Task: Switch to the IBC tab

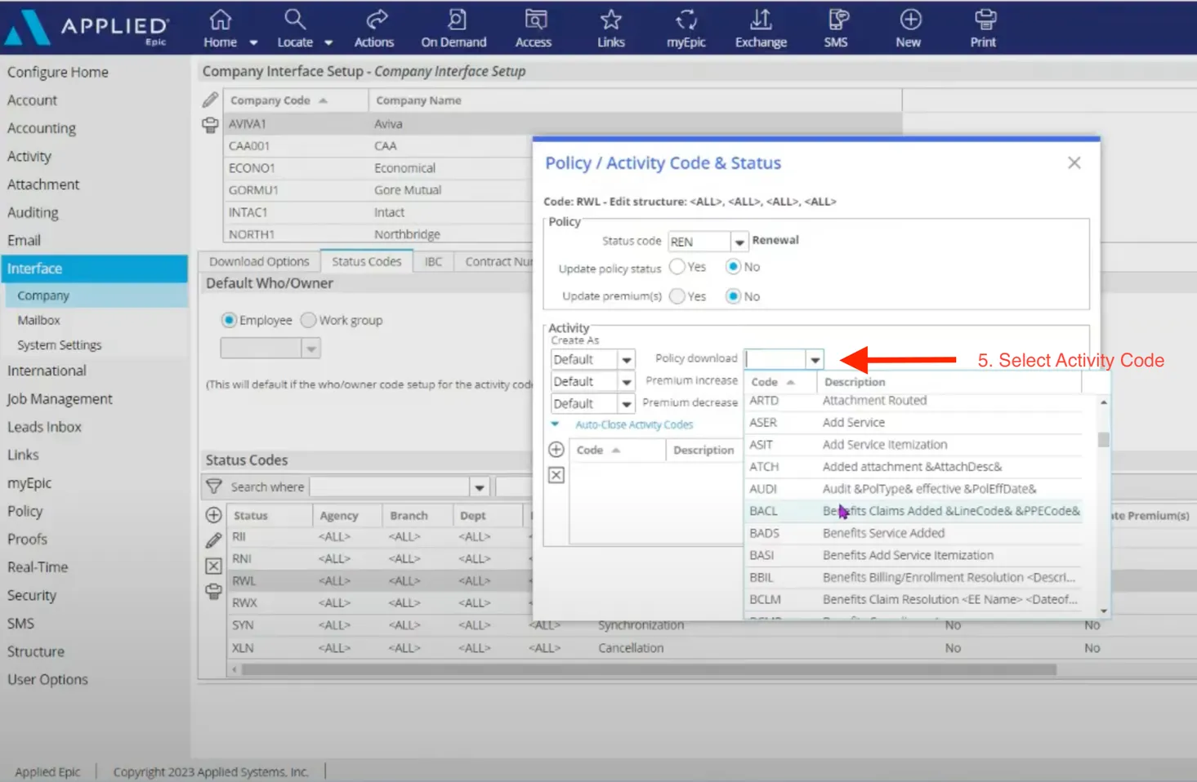Action: coord(433,261)
